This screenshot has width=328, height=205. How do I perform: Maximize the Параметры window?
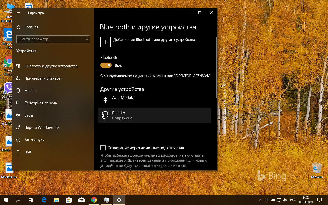(x=200, y=13)
